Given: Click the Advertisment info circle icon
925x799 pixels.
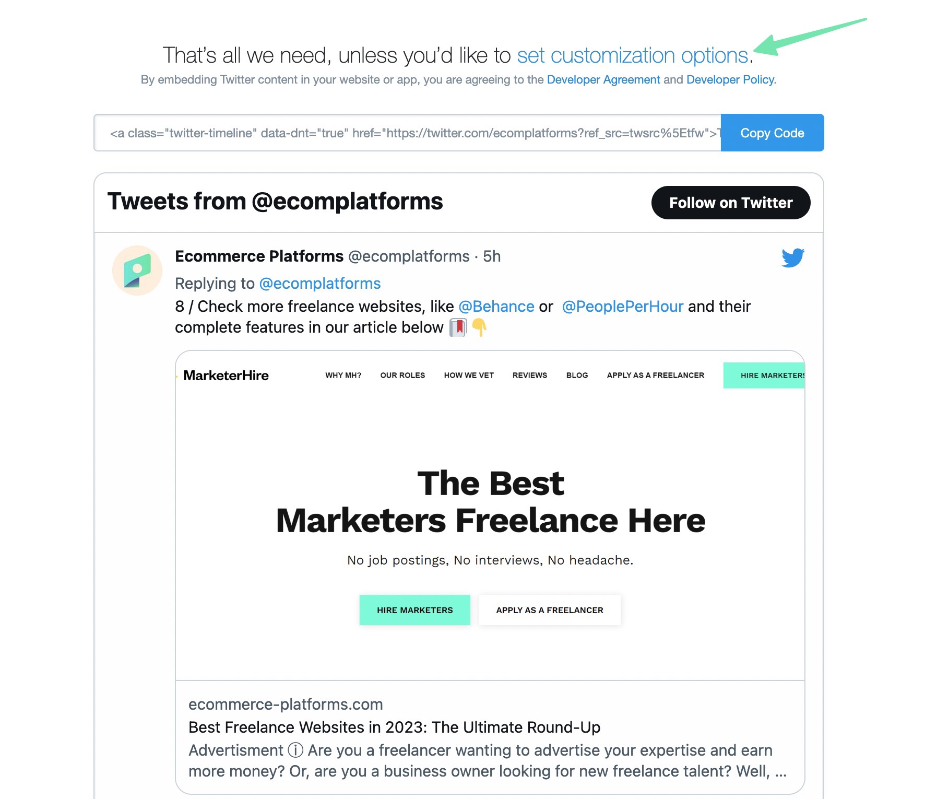Looking at the screenshot, I should [295, 750].
